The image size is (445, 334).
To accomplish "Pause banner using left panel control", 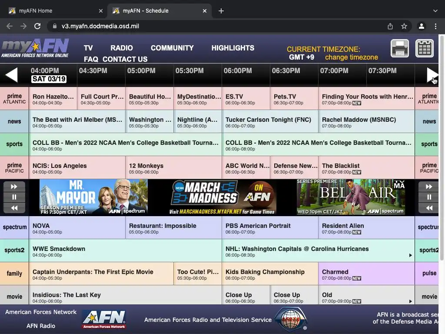I will [14, 197].
